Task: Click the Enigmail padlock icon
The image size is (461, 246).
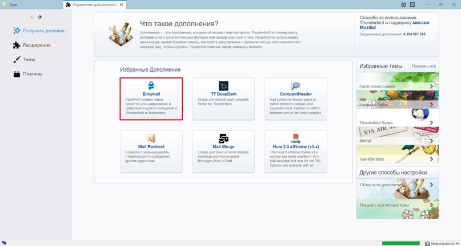Action: tap(151, 85)
